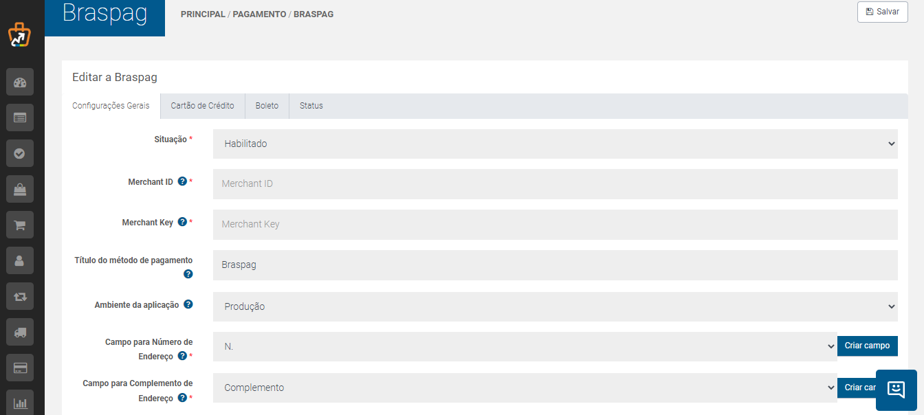Screen dimensions: 924x415
Task: Click the help icon beside Merchant ID
Action: coord(182,181)
